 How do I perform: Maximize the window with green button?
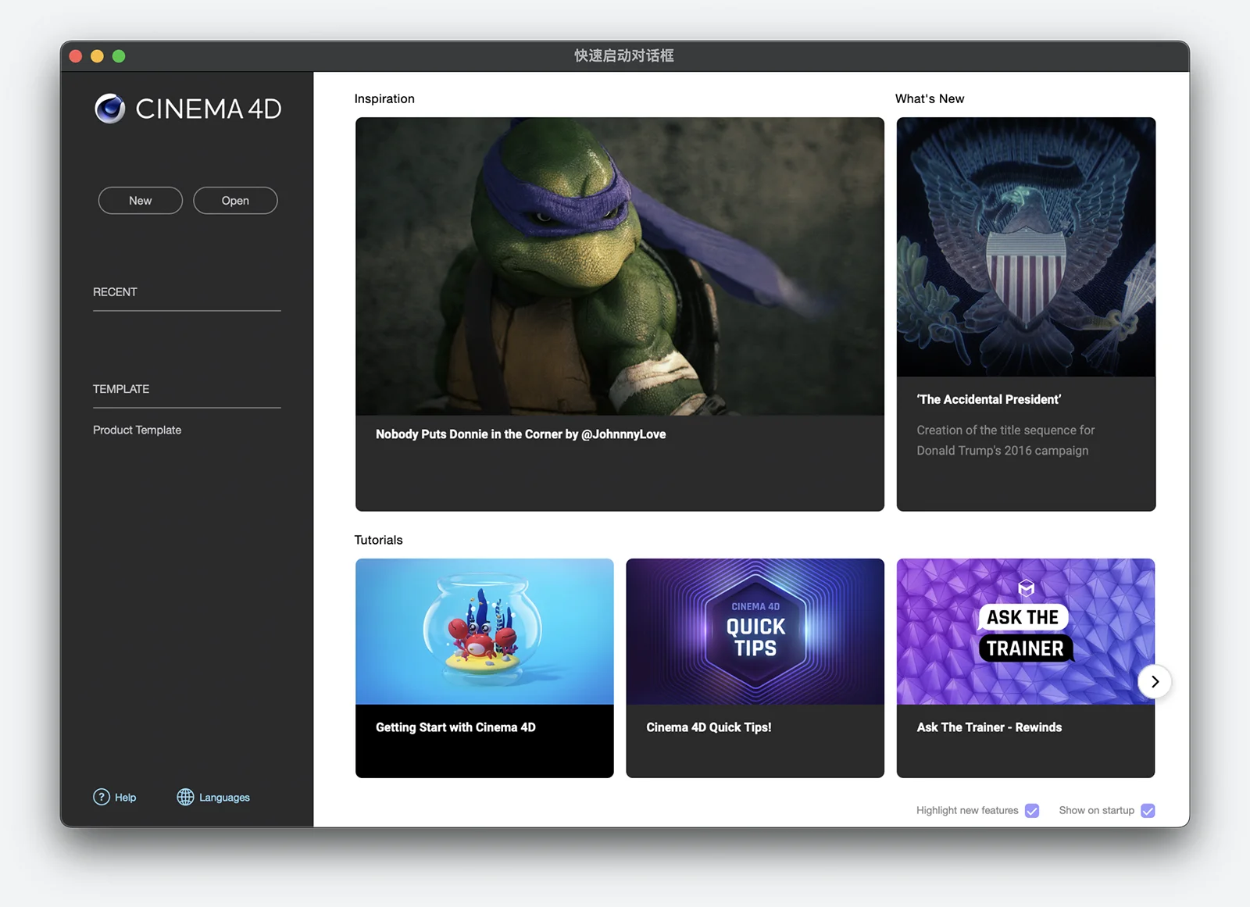[x=119, y=56]
